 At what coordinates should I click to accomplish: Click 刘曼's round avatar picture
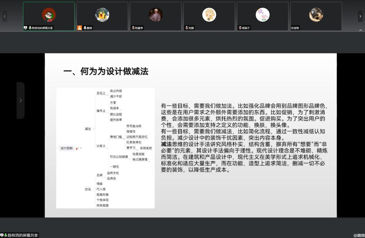pos(209,15)
